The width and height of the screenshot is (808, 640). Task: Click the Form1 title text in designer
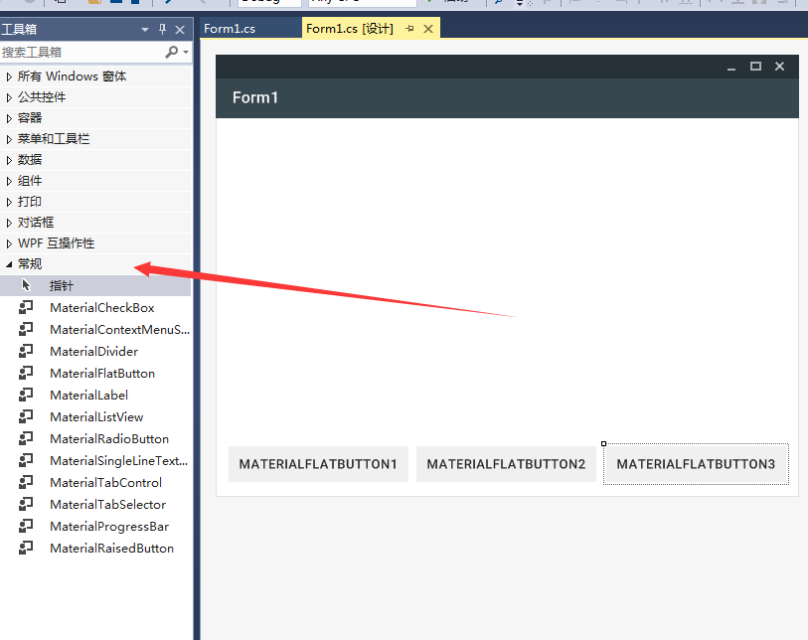click(255, 97)
